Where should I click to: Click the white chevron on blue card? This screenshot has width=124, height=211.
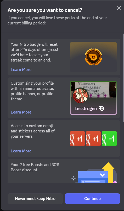coord(102,175)
